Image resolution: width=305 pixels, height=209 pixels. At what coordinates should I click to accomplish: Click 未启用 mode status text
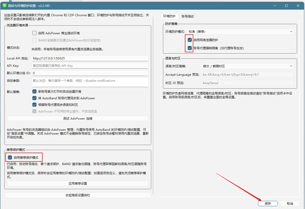click(x=67, y=49)
